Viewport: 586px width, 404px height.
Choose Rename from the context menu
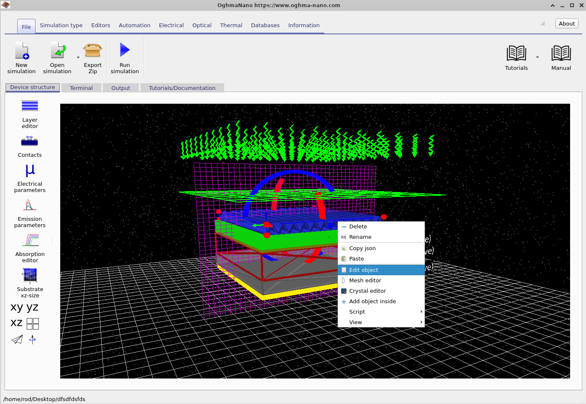click(x=381, y=237)
